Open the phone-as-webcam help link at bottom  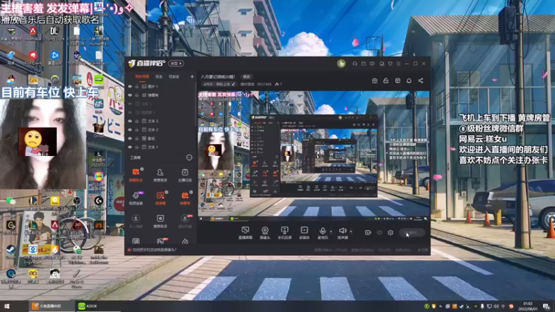click(155, 250)
